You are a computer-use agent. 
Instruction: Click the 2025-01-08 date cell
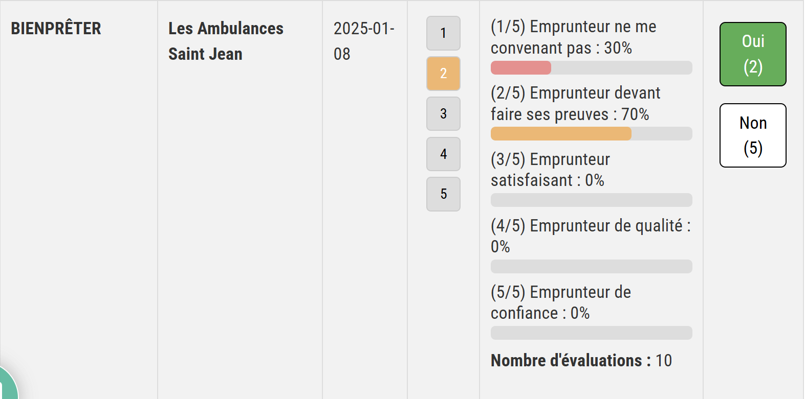[x=364, y=41]
